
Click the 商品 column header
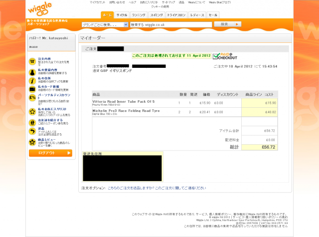tap(96, 94)
